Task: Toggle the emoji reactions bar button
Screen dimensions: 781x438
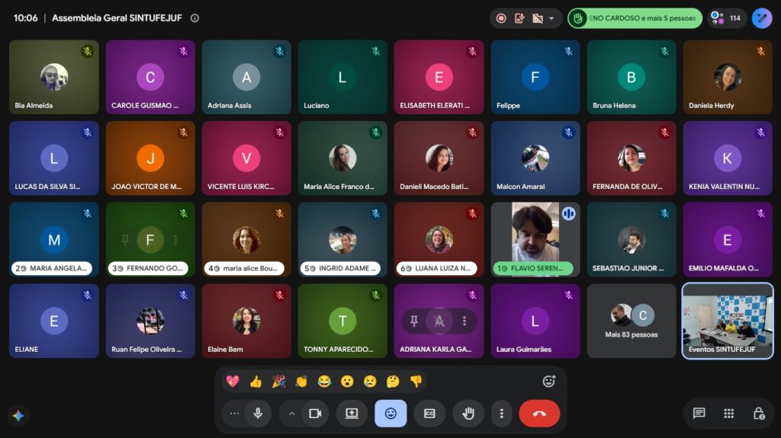Action: click(x=390, y=413)
